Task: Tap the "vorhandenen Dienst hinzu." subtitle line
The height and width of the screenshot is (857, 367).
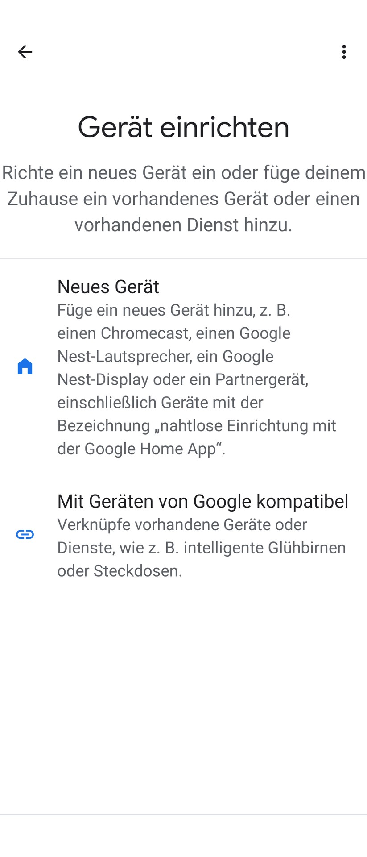Action: [x=183, y=225]
